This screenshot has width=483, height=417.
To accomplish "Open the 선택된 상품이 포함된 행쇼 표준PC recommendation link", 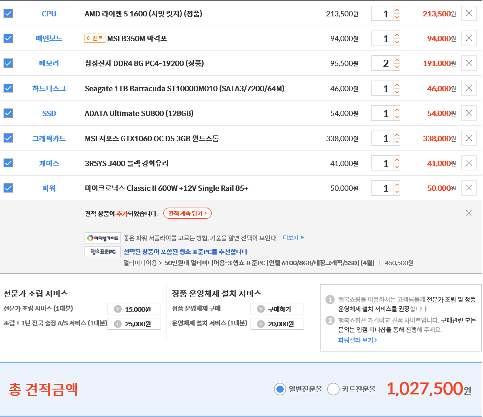I will 186,251.
